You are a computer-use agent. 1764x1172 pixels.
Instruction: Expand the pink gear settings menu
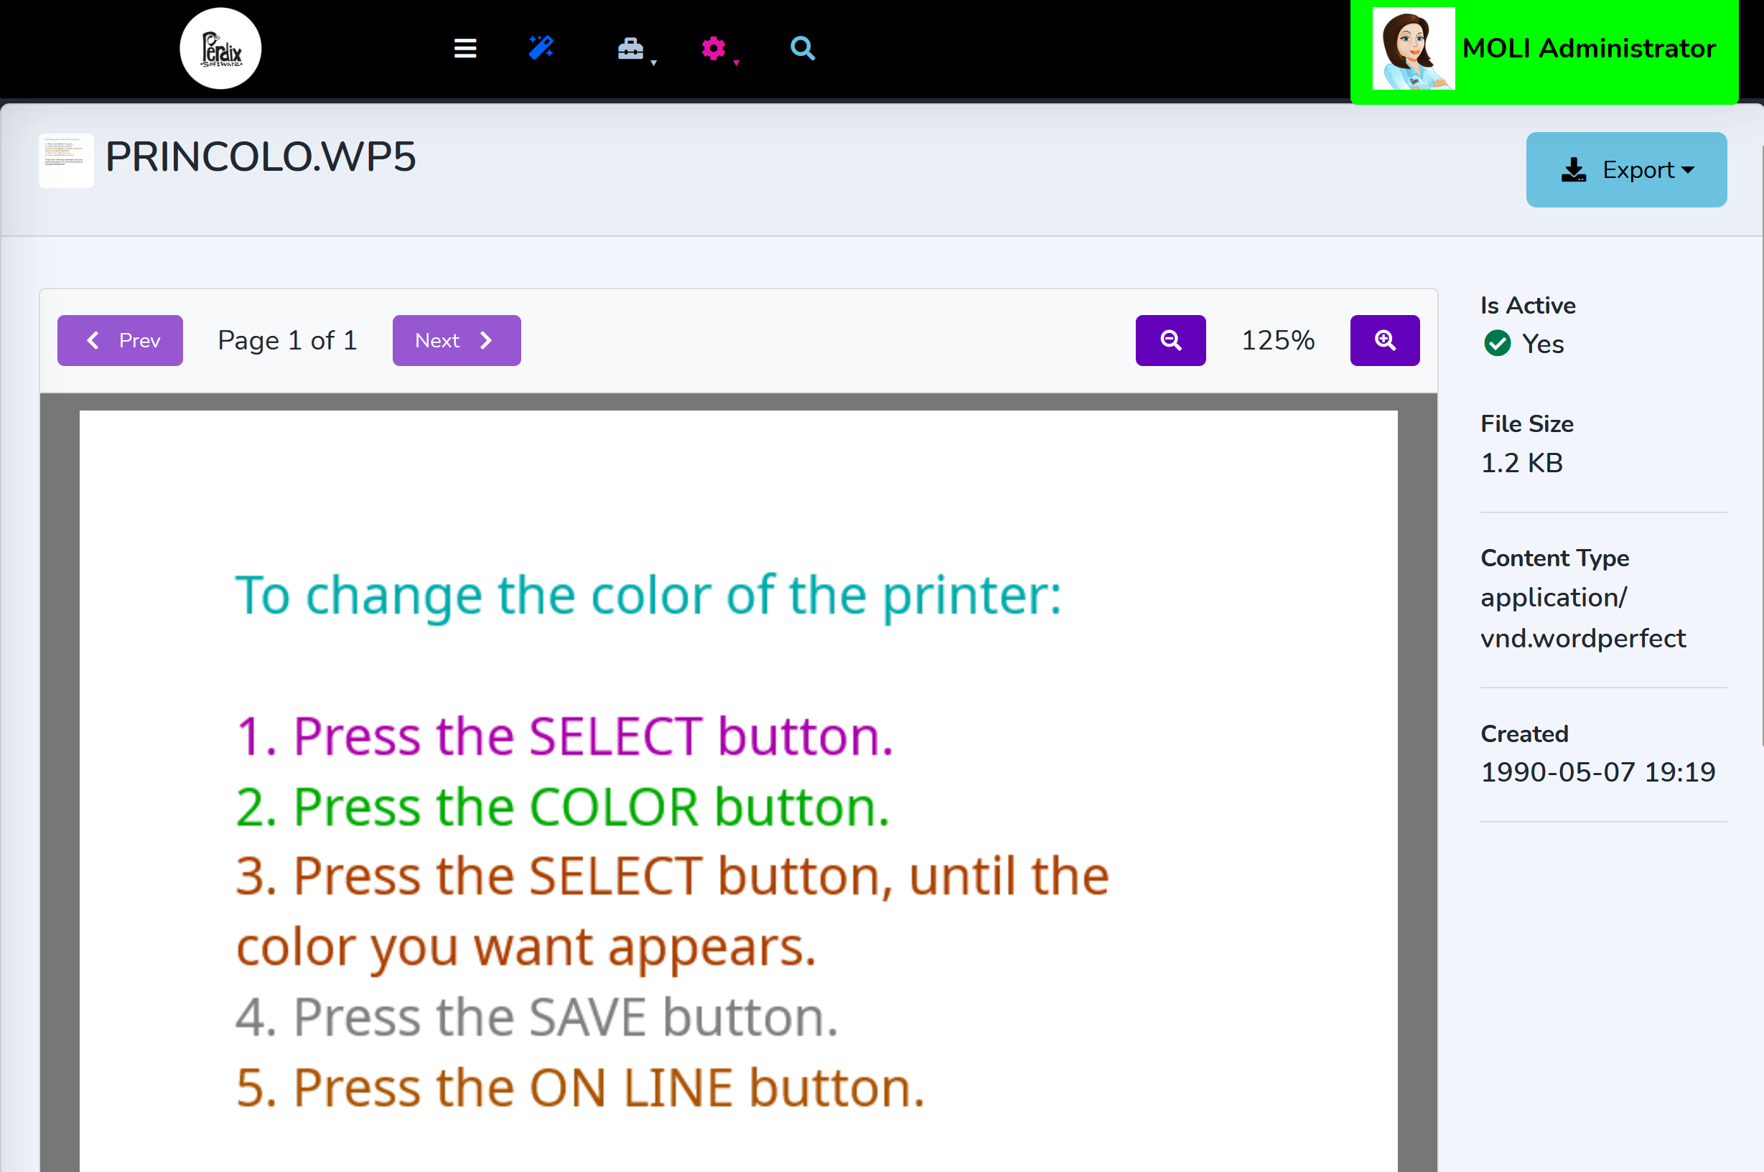[x=719, y=50]
